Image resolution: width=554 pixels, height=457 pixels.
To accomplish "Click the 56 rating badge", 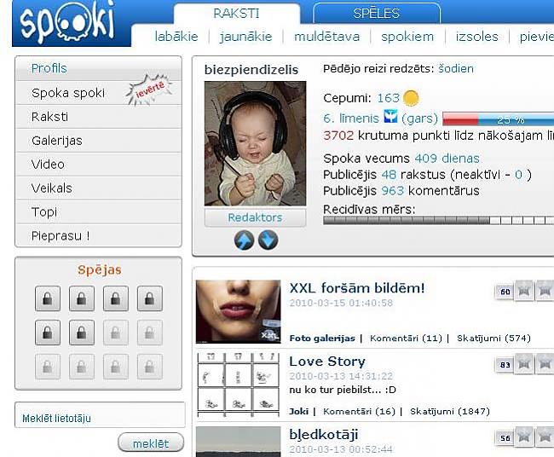I will (x=505, y=438).
